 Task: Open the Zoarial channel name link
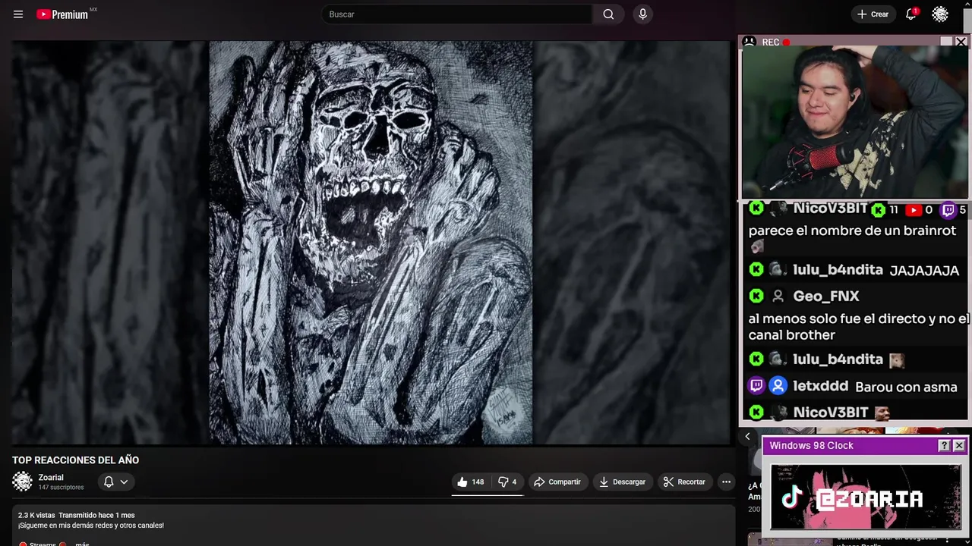51,478
